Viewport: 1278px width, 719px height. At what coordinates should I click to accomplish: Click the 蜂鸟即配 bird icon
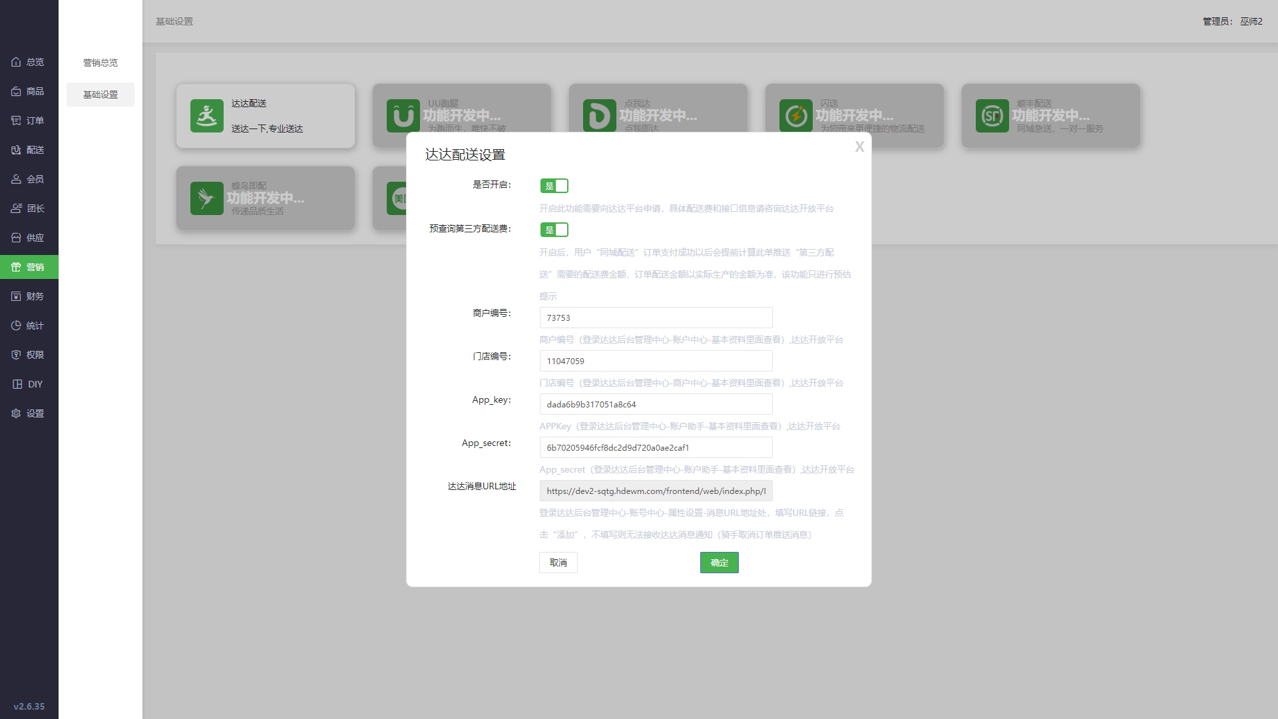[x=206, y=198]
